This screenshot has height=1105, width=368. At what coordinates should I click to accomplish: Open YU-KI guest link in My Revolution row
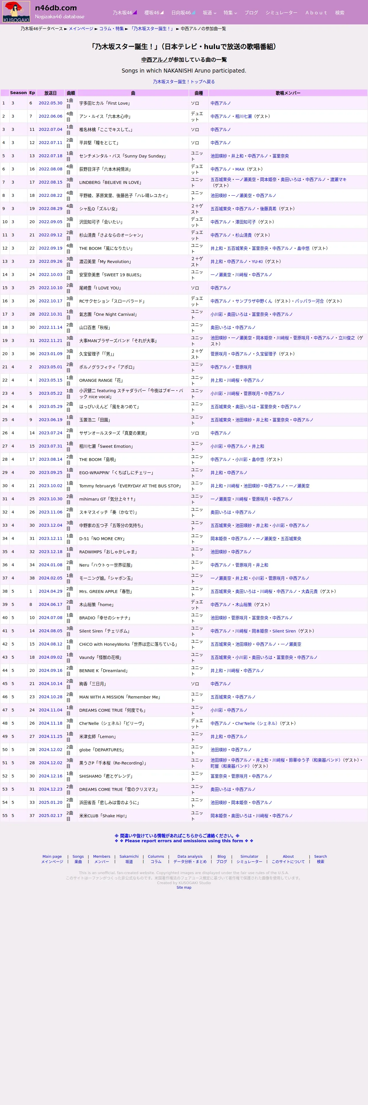[257, 262]
